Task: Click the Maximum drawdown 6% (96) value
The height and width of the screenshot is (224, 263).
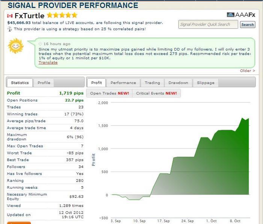Action: [x=75, y=137]
